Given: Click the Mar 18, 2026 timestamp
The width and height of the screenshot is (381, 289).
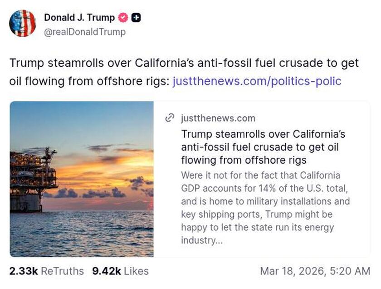Looking at the screenshot, I should (x=316, y=271).
